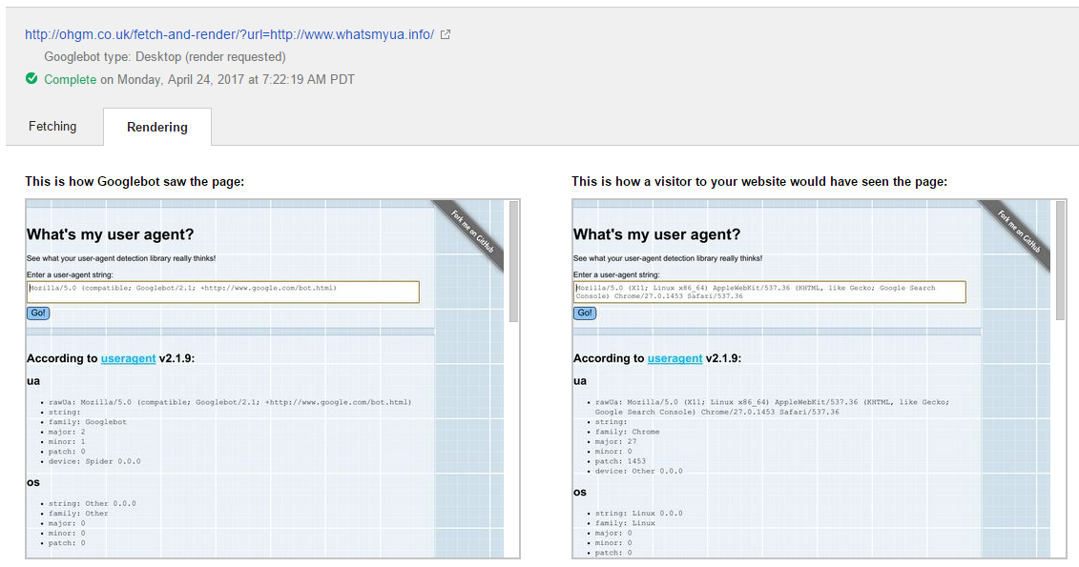Follow the useragent link in Googlebot view
Viewport: 1079px width, 567px height.
tap(128, 358)
